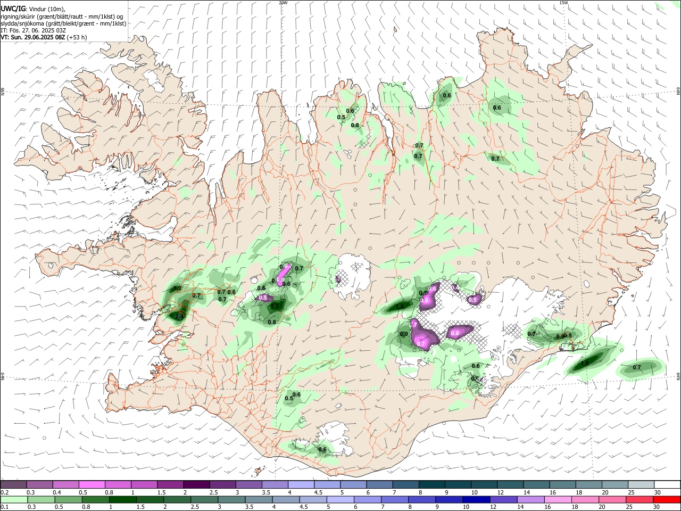Click the light green 0.1 swatch in lower legend row
The width and height of the screenshot is (681, 511).
pos(13,499)
